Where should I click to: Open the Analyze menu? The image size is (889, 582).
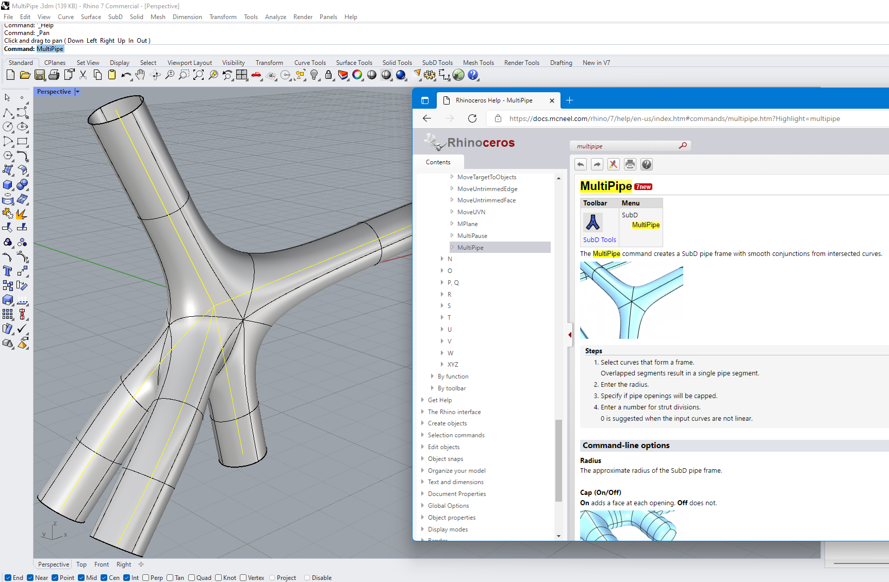click(275, 17)
